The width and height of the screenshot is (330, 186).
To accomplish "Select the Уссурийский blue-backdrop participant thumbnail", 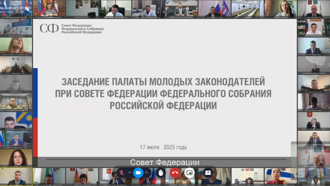I will coord(16,9).
